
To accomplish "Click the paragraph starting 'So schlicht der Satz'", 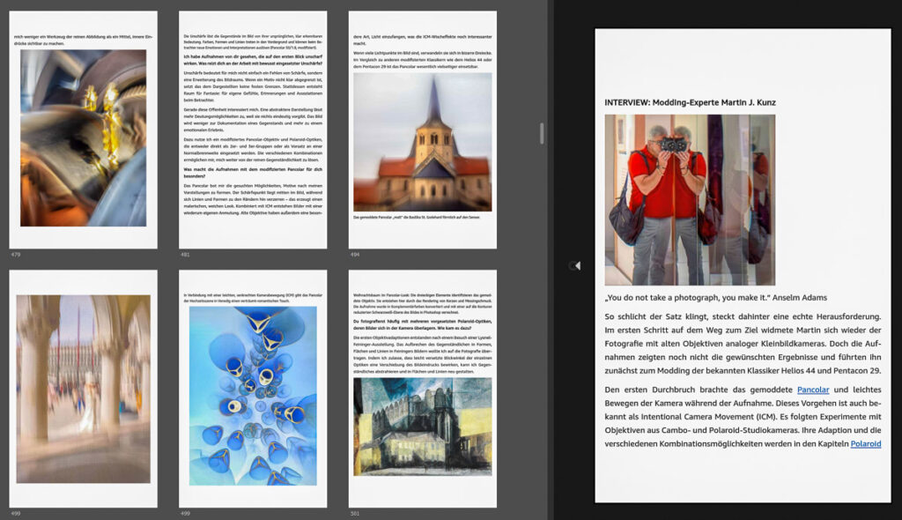I will [x=742, y=344].
